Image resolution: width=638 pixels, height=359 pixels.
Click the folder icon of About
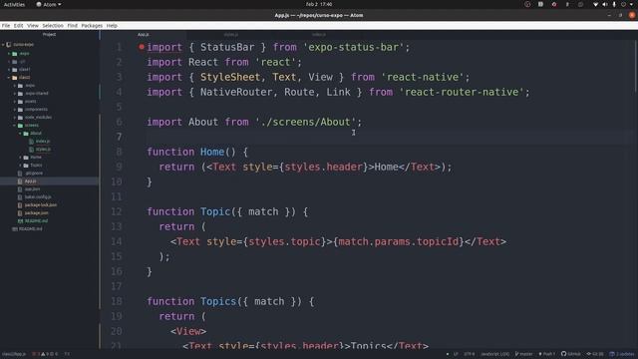(26, 133)
